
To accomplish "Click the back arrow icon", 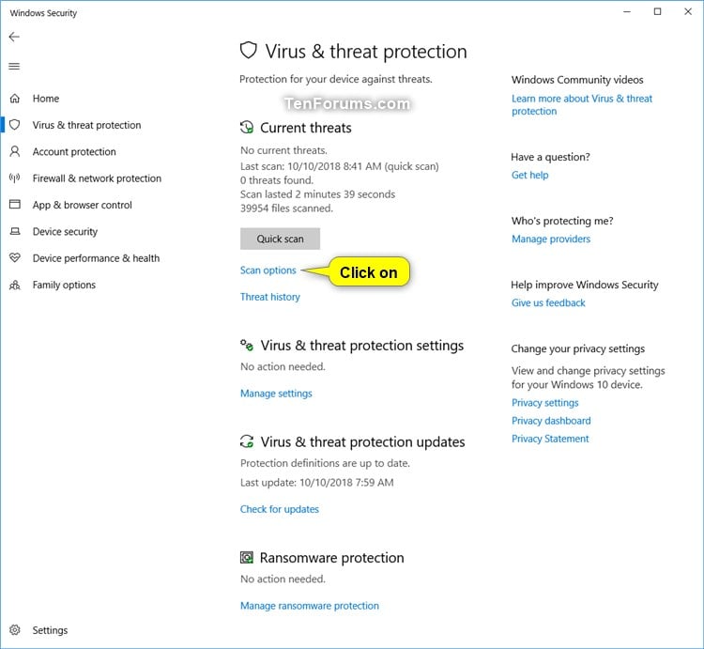I will tap(14, 37).
